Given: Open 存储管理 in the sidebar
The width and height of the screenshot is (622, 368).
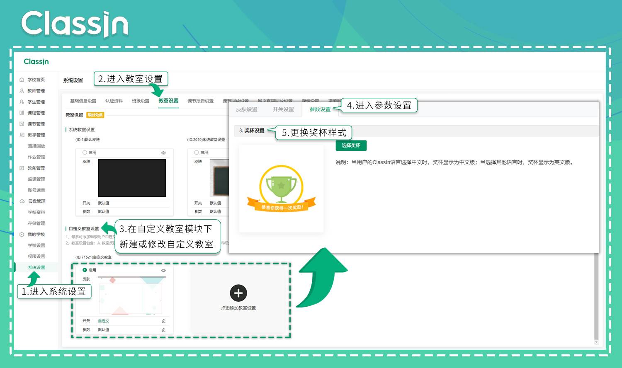Looking at the screenshot, I should (x=36, y=223).
